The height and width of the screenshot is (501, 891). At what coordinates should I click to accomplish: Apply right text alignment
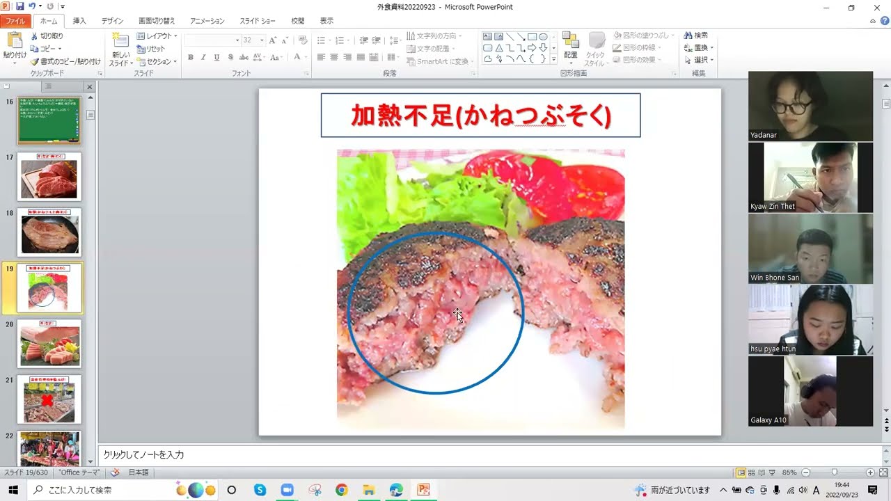click(347, 57)
